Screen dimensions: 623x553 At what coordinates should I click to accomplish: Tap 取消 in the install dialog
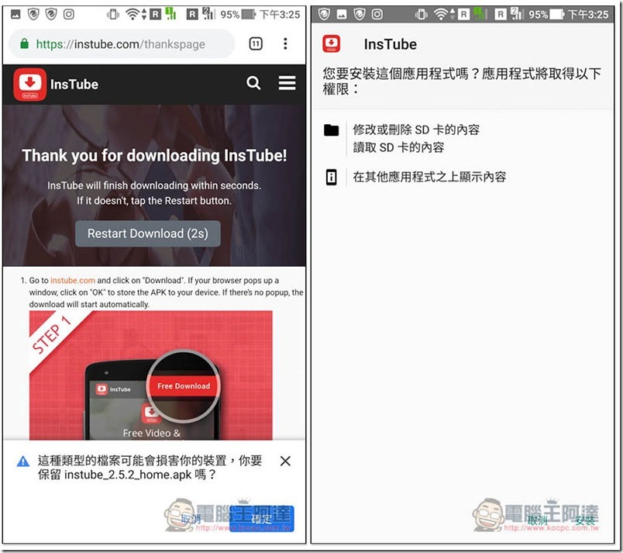(x=538, y=520)
